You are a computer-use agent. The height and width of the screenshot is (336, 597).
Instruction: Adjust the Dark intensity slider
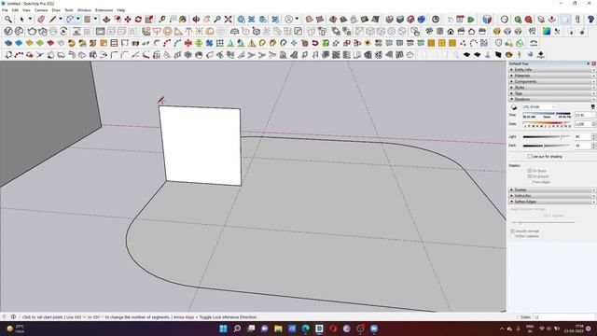click(x=547, y=146)
